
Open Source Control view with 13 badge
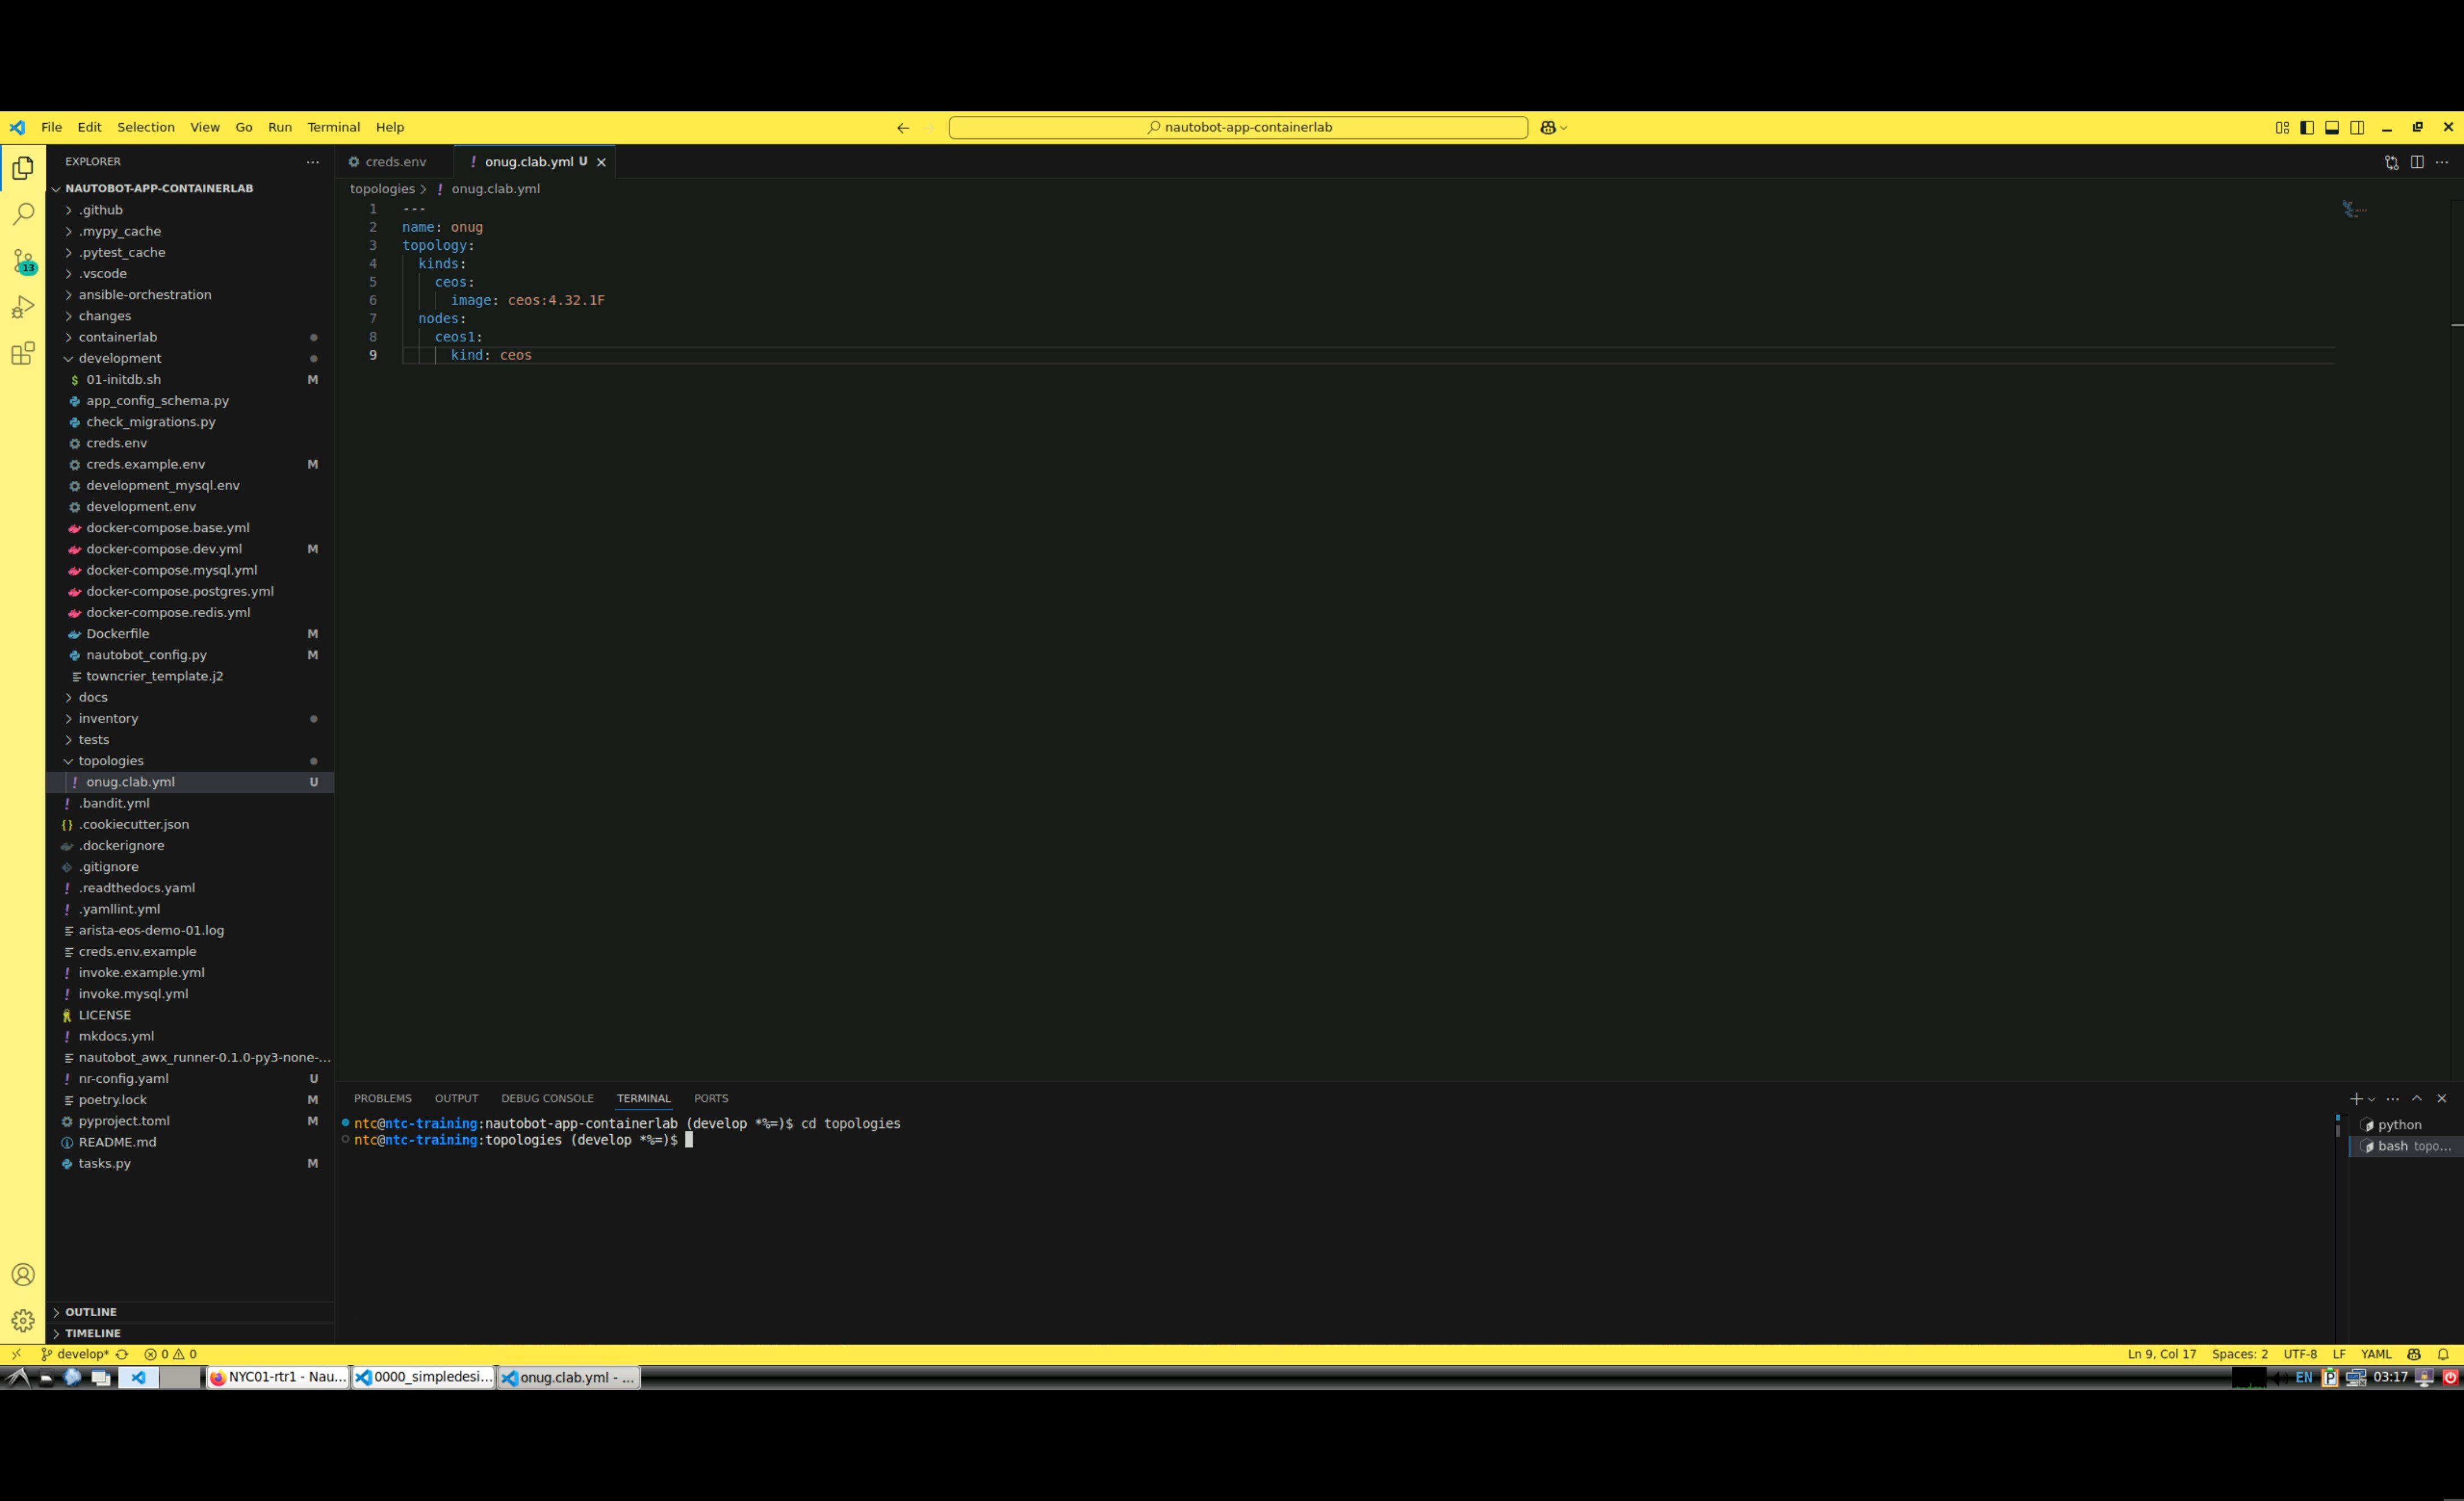23,261
